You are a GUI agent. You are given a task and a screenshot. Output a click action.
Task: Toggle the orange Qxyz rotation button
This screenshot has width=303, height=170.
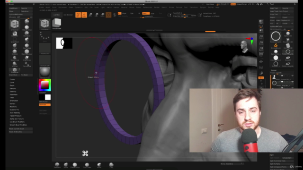tap(261, 77)
